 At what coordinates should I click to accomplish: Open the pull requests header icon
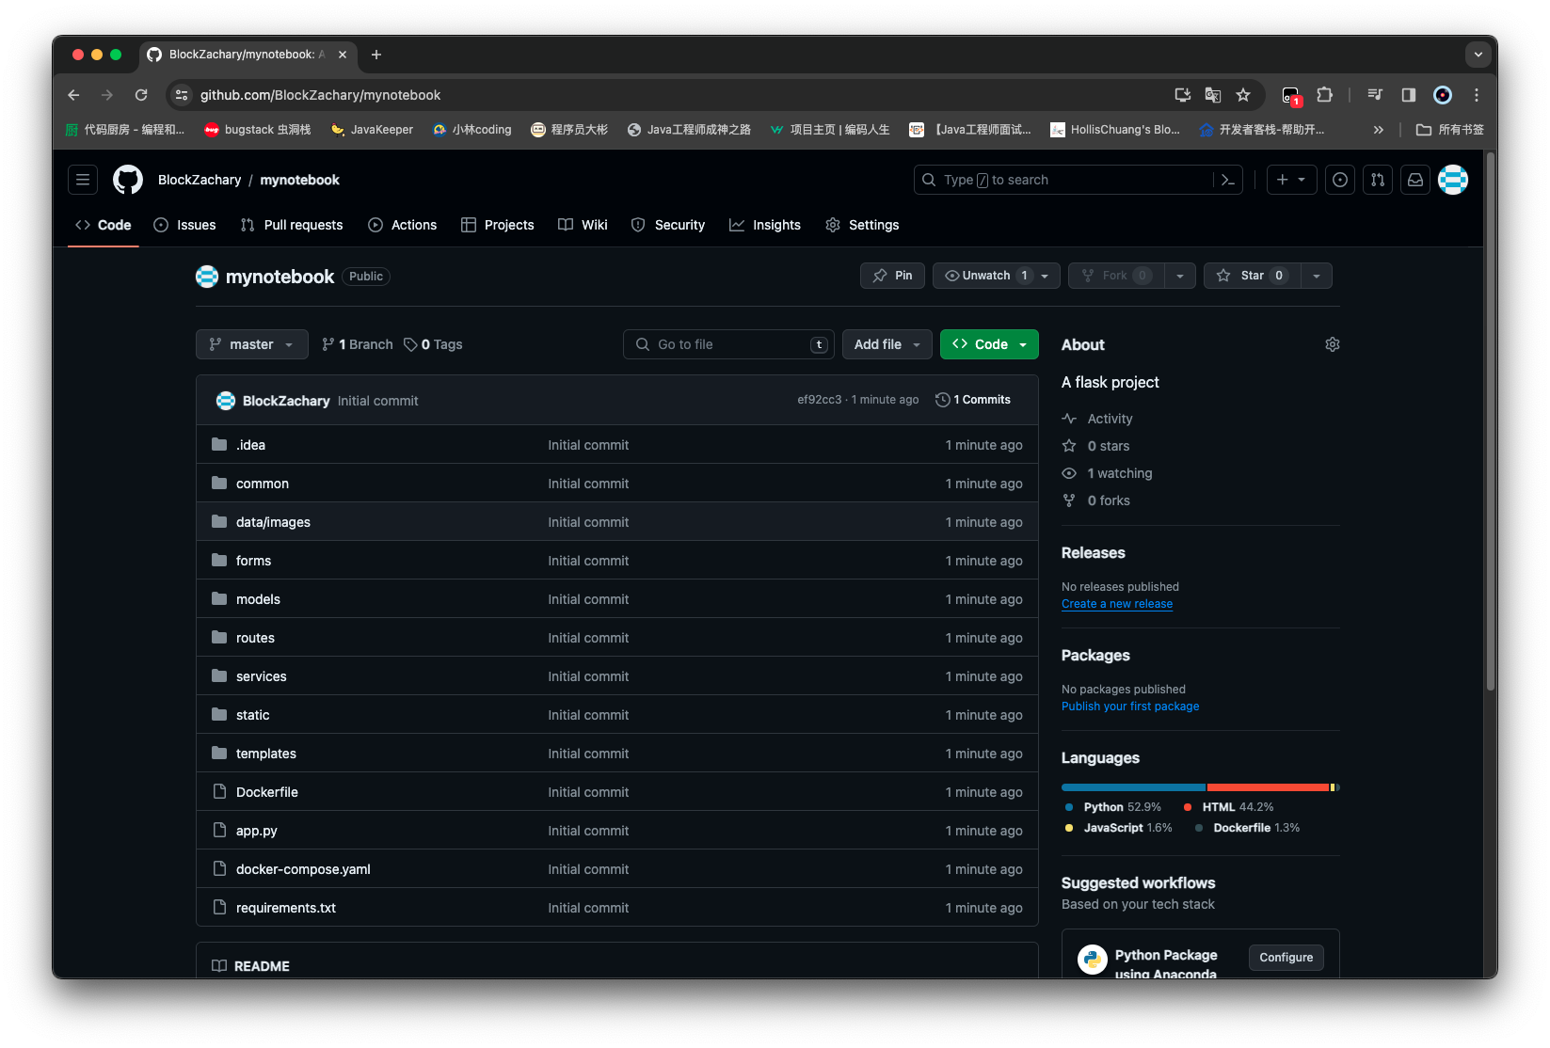click(1378, 180)
